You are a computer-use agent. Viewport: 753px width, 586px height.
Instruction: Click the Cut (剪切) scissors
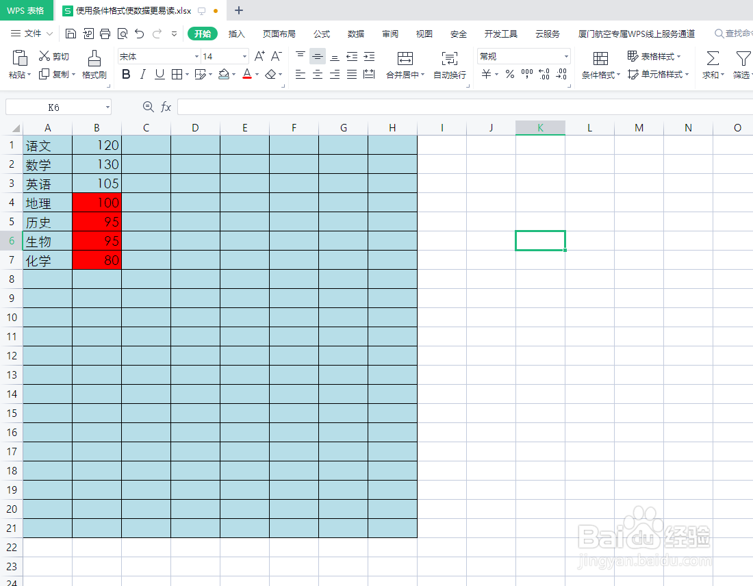[44, 56]
